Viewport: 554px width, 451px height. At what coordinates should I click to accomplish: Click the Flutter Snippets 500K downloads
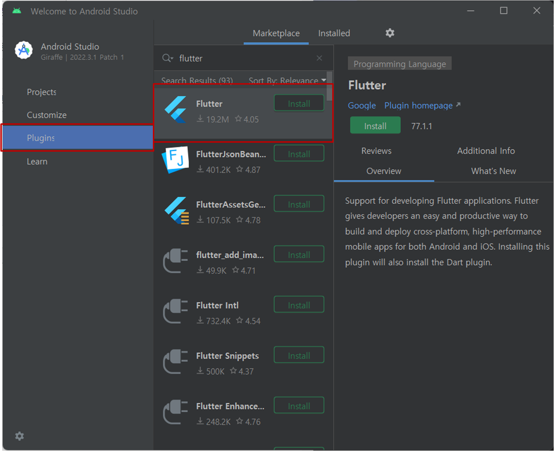tap(211, 371)
